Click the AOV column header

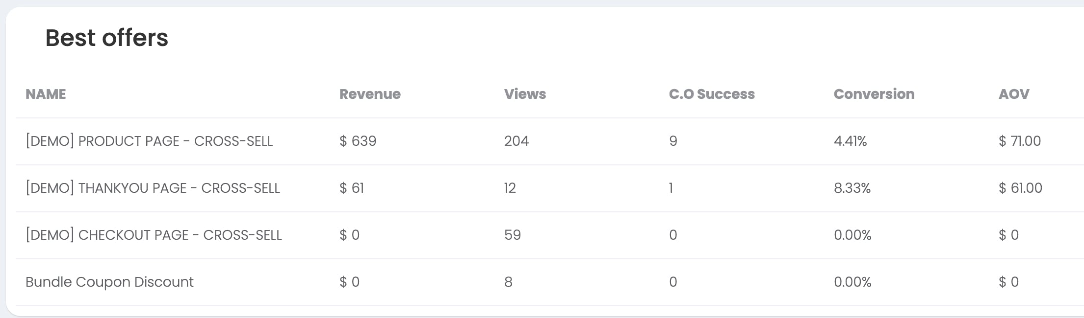click(x=1014, y=94)
